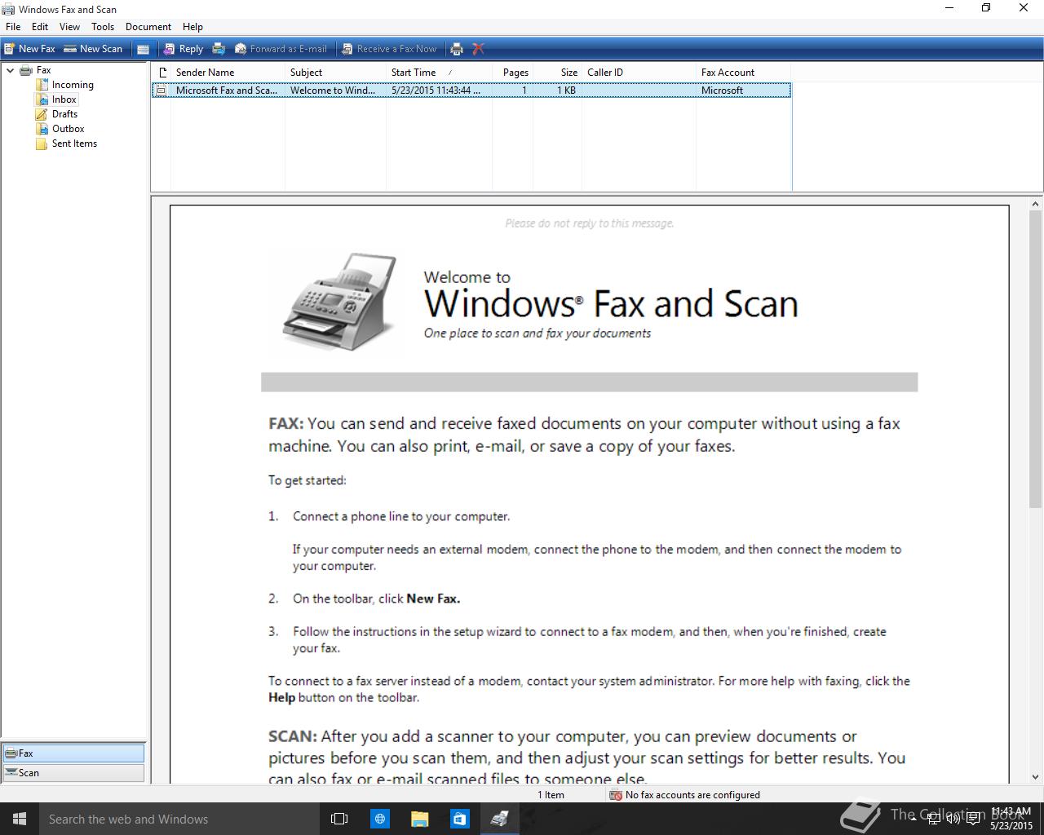Select the Microsoft Fax and Scan message row
Screen dimensions: 1044x835
471,91
